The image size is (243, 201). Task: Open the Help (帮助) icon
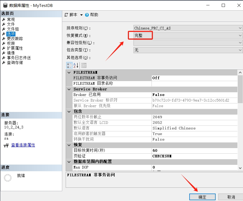click(87, 15)
